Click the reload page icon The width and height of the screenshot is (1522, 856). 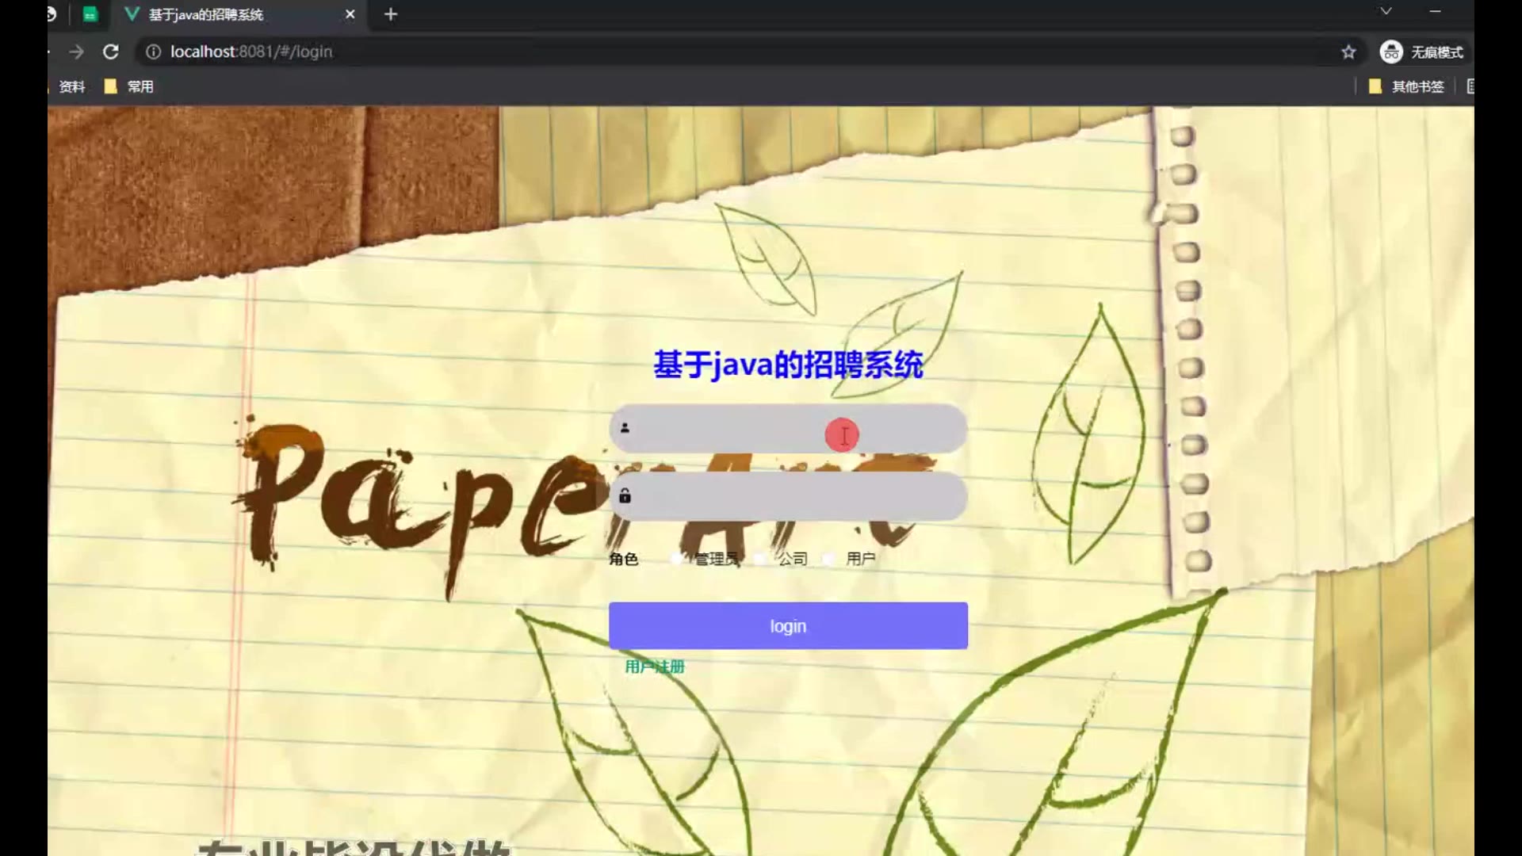[111, 52]
